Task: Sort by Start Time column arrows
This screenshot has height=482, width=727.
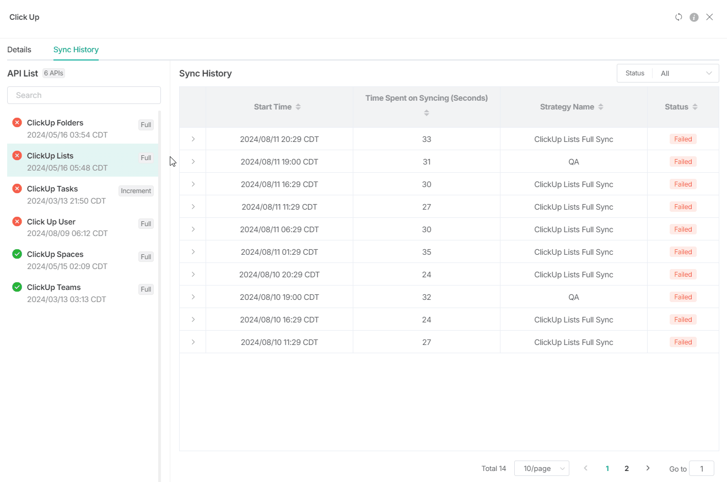Action: click(298, 107)
